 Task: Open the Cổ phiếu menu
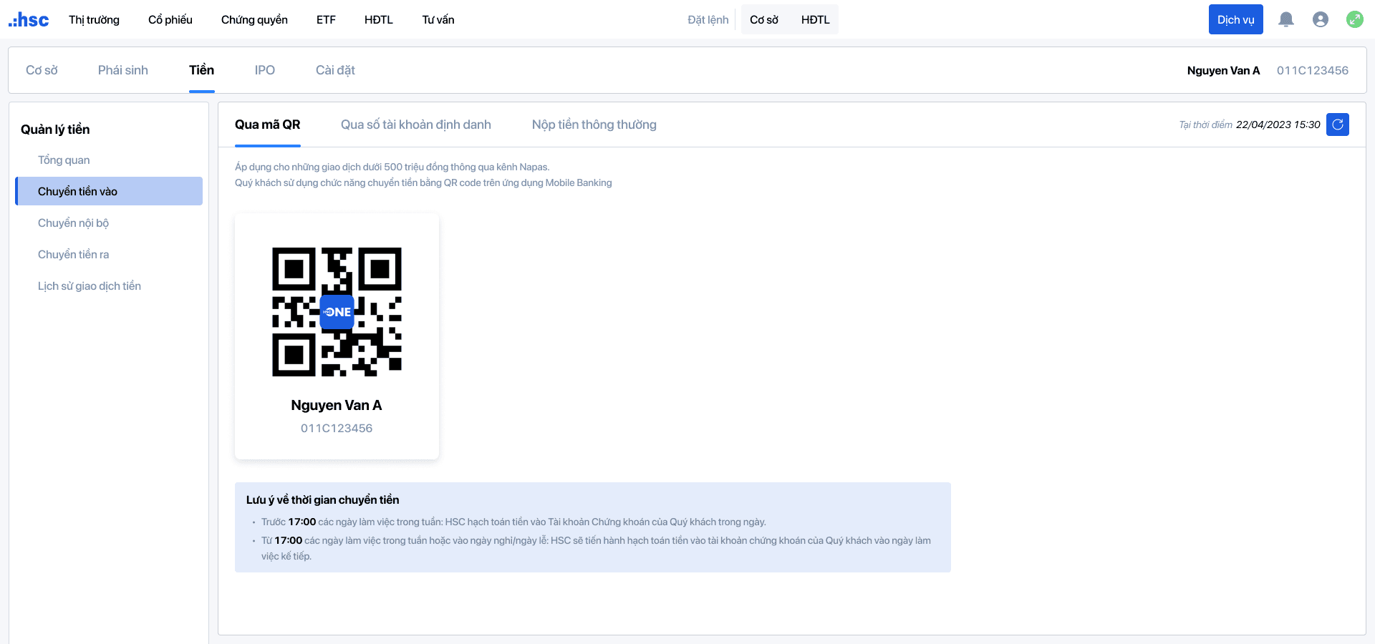(x=170, y=20)
